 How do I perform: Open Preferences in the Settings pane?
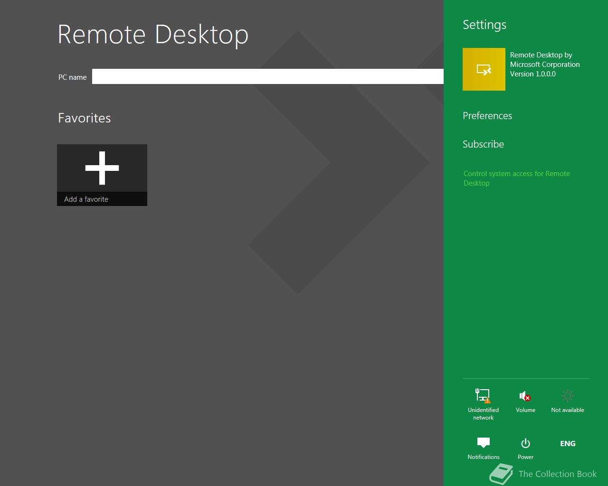pos(487,116)
